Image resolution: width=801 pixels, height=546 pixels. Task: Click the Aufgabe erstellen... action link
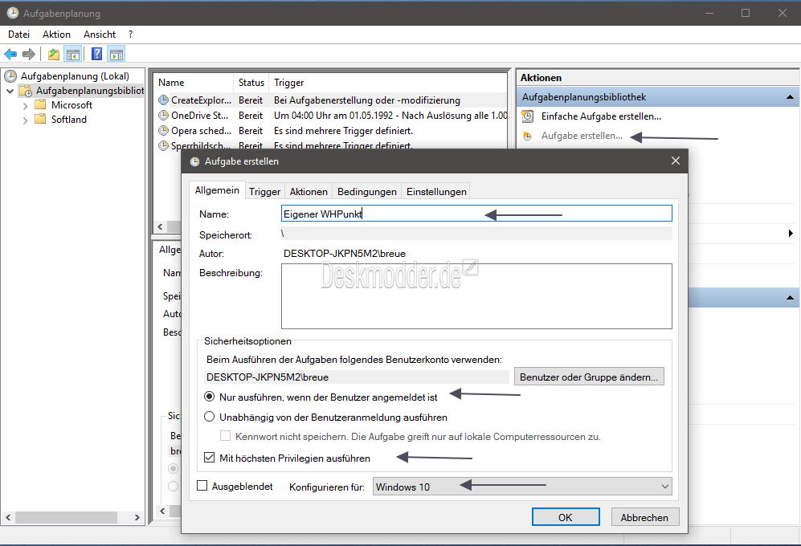point(582,136)
